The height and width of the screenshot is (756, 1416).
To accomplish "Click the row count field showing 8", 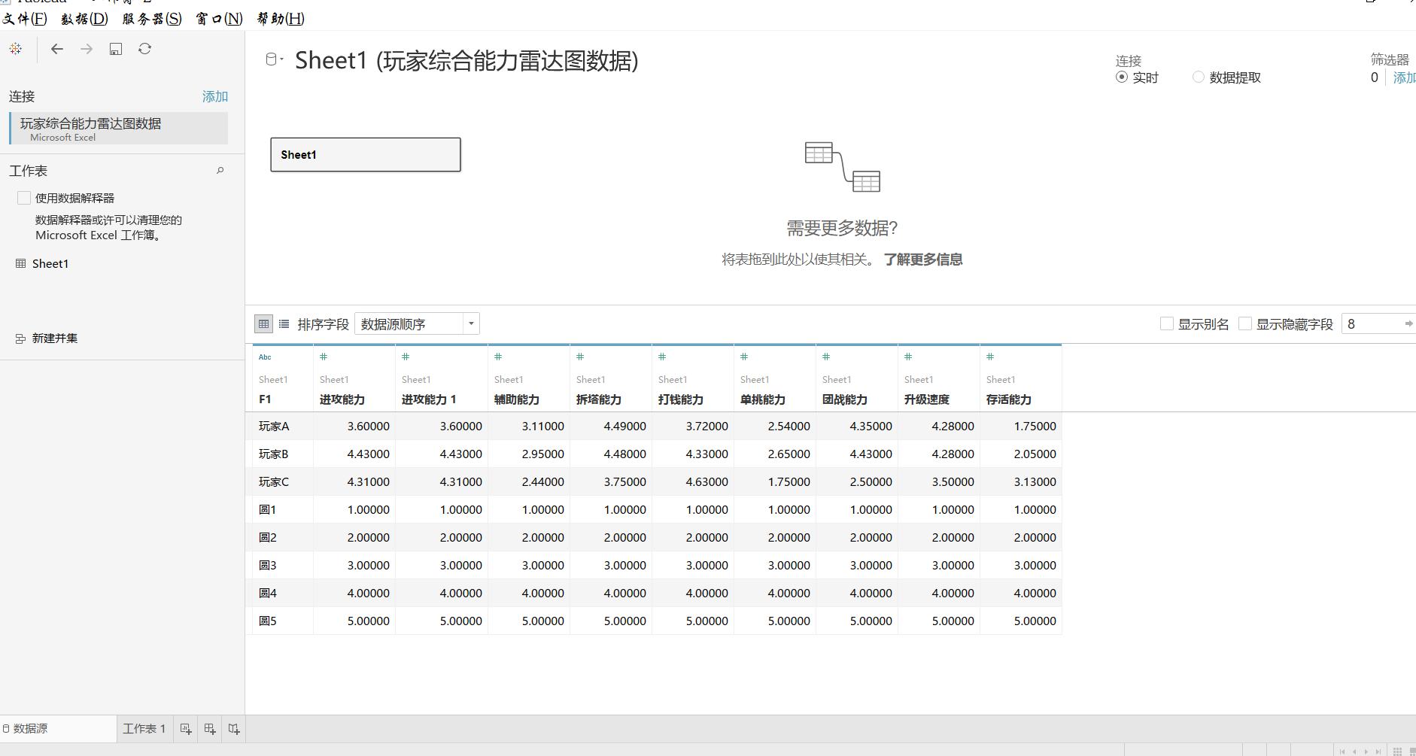I will click(1374, 324).
